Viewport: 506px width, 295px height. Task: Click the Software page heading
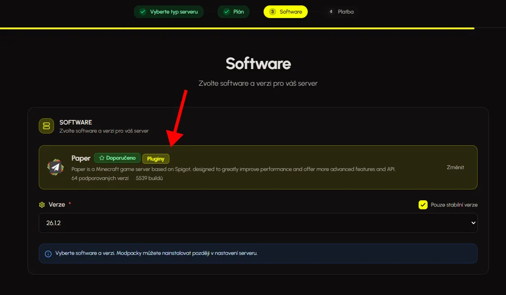tap(258, 63)
